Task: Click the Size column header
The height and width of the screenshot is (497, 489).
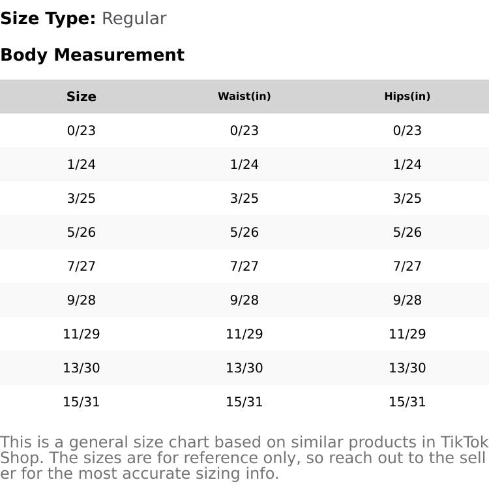Action: click(81, 97)
